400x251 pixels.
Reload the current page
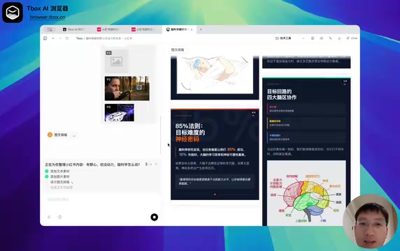[67, 38]
